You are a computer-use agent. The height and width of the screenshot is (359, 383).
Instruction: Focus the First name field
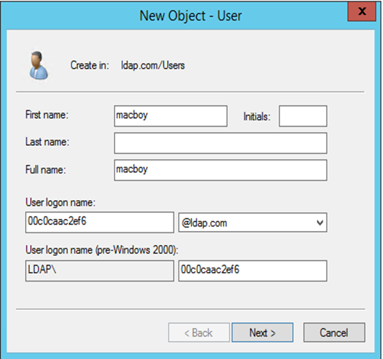point(170,116)
